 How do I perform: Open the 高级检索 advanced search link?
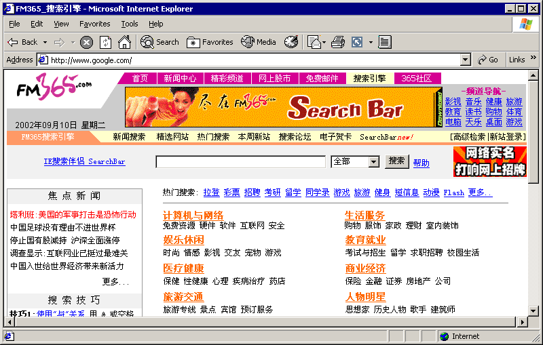pyautogui.click(x=469, y=137)
